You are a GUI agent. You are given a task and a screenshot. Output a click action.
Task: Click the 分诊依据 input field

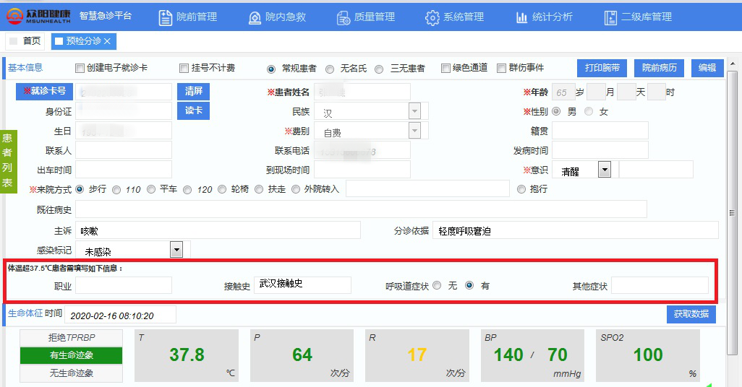point(576,230)
